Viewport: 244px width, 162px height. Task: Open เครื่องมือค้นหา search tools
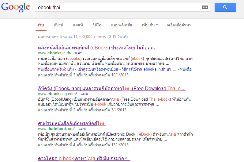[x=179, y=25]
